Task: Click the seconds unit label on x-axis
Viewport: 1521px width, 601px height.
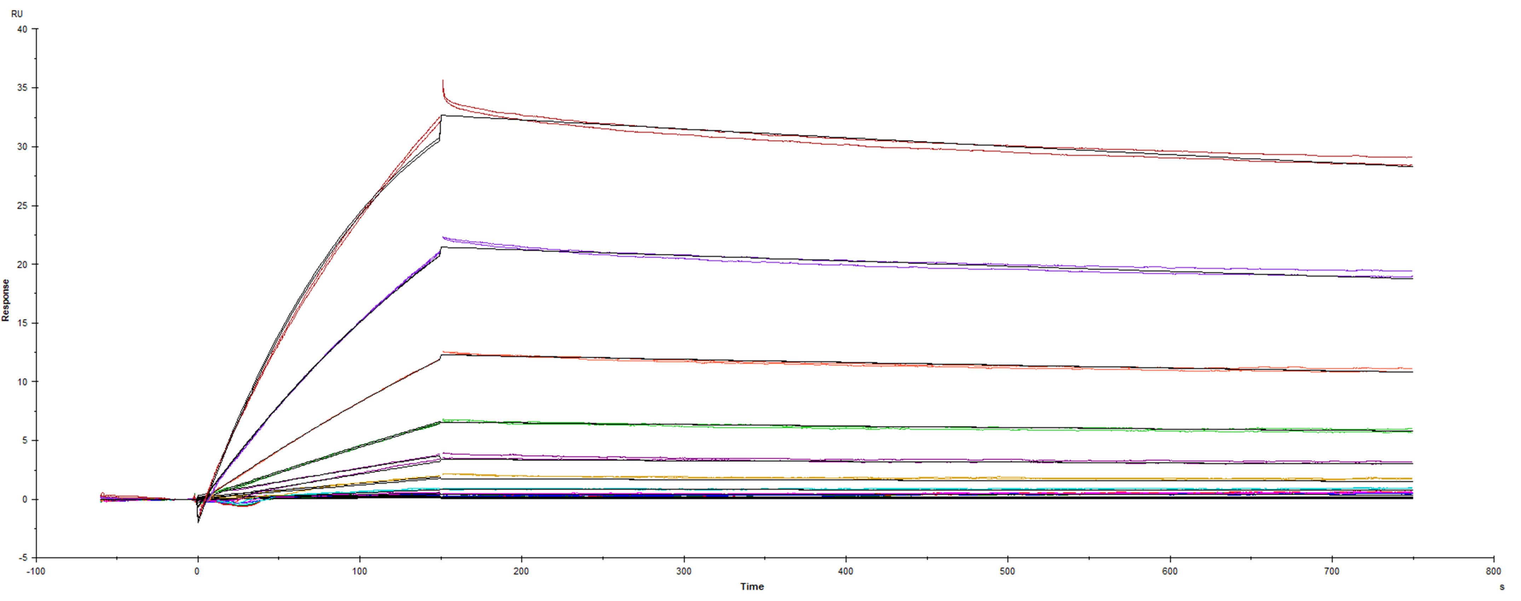Action: pyautogui.click(x=1502, y=586)
